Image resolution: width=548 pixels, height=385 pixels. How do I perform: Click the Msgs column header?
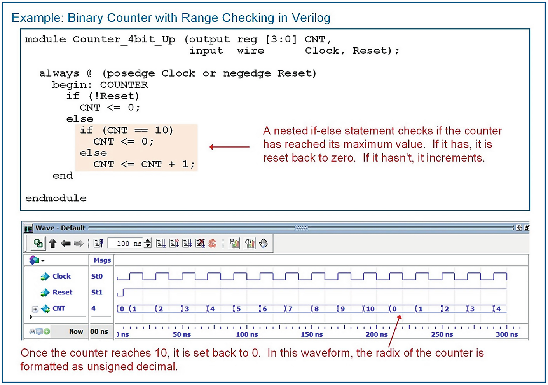[101, 260]
